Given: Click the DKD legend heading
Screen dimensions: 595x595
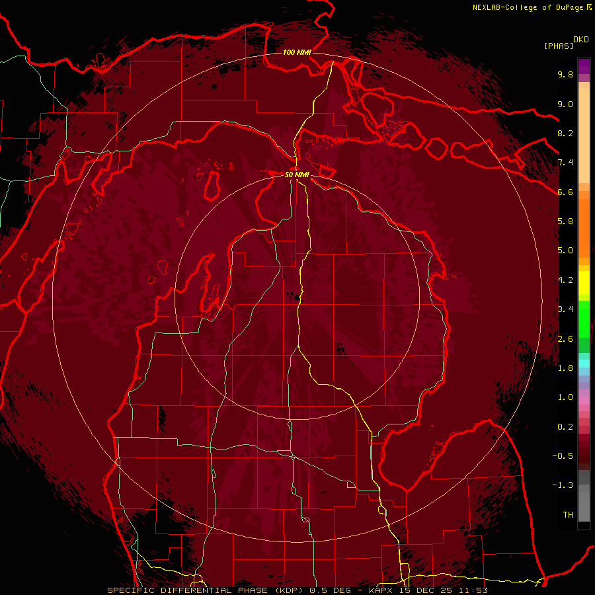Looking at the screenshot, I should (581, 40).
